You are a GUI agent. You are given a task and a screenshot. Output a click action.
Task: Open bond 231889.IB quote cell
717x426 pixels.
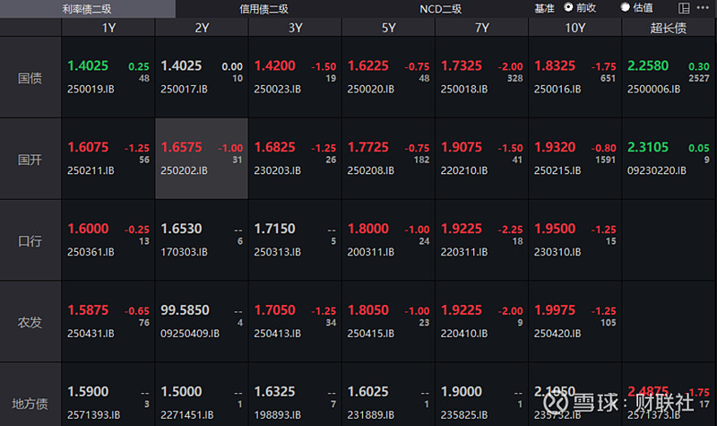pos(388,395)
